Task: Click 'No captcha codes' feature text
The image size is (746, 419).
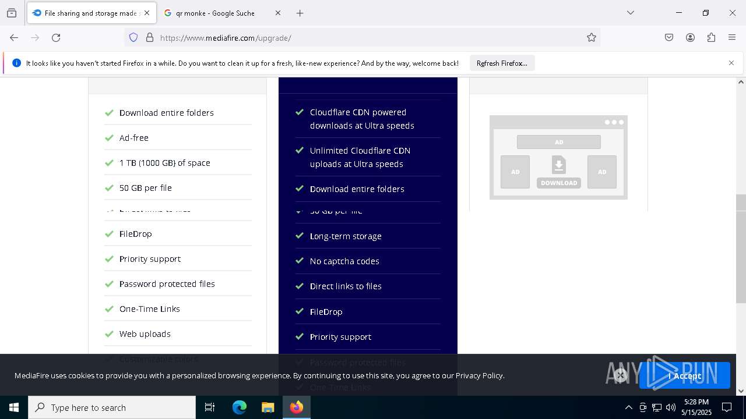Action: point(344,261)
